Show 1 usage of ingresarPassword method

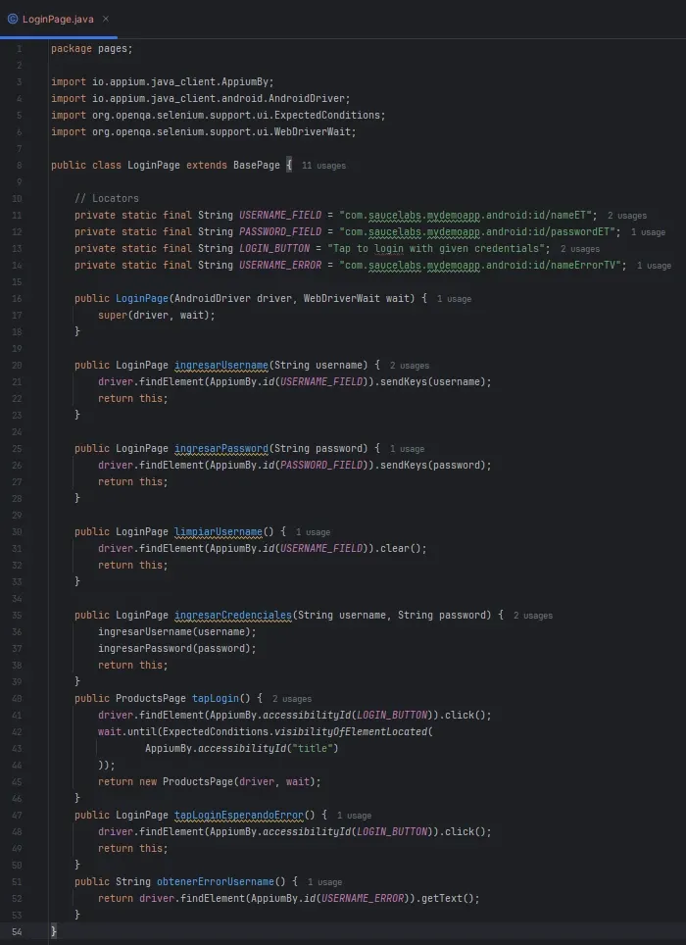click(407, 449)
